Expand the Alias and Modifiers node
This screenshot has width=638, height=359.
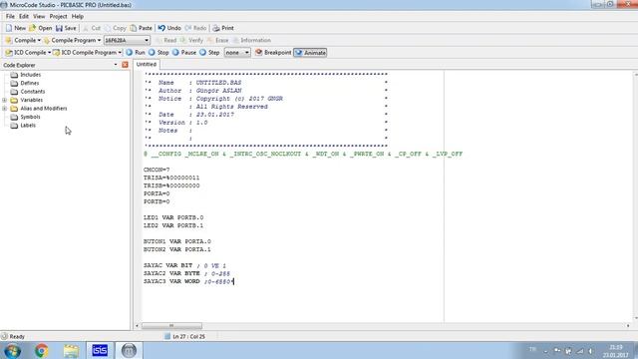[x=4, y=109]
